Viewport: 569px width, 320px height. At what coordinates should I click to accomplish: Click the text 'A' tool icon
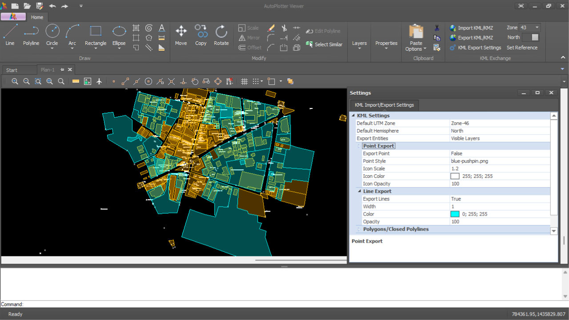pyautogui.click(x=162, y=28)
